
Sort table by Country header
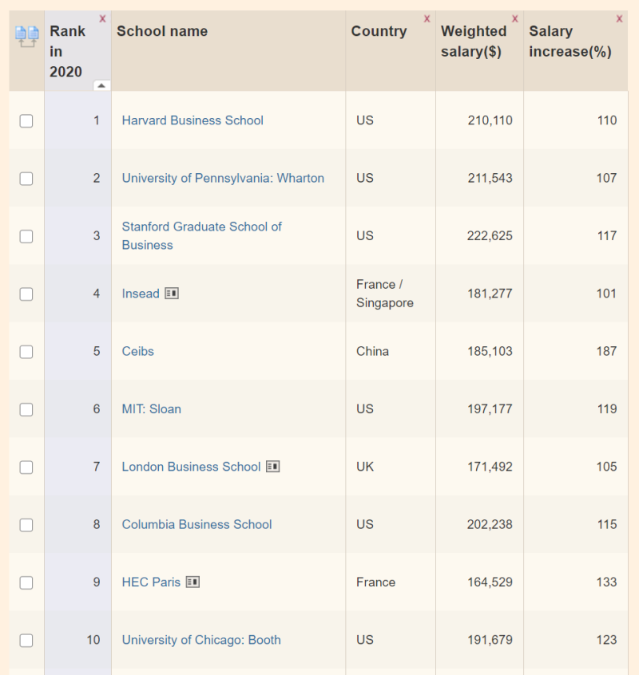coord(379,32)
